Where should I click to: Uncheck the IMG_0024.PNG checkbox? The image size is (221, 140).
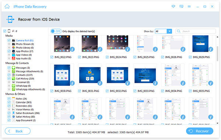[107, 57]
